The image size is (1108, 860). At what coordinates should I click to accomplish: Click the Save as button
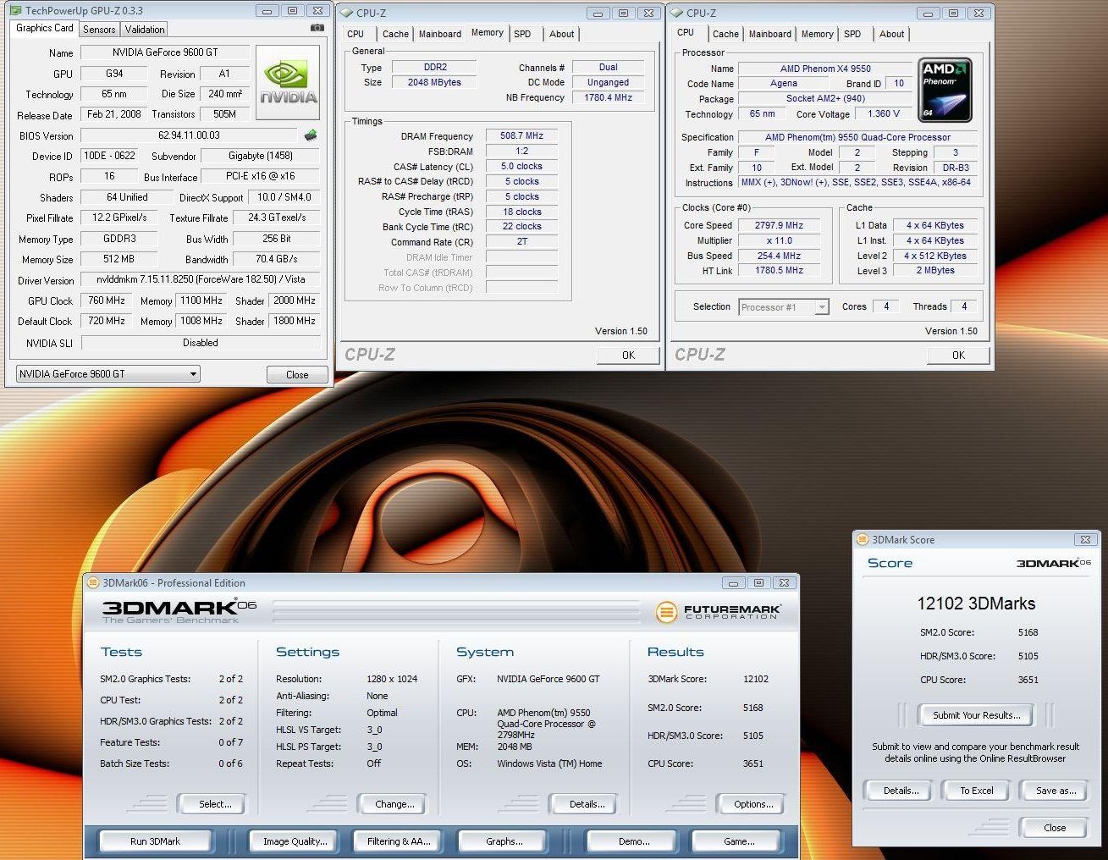coord(1056,791)
